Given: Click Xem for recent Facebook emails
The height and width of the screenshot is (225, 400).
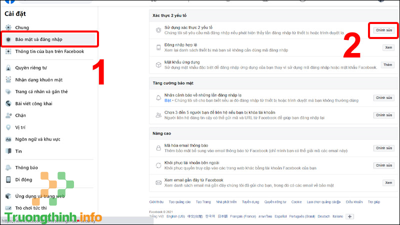Looking at the screenshot, I should click(388, 182).
